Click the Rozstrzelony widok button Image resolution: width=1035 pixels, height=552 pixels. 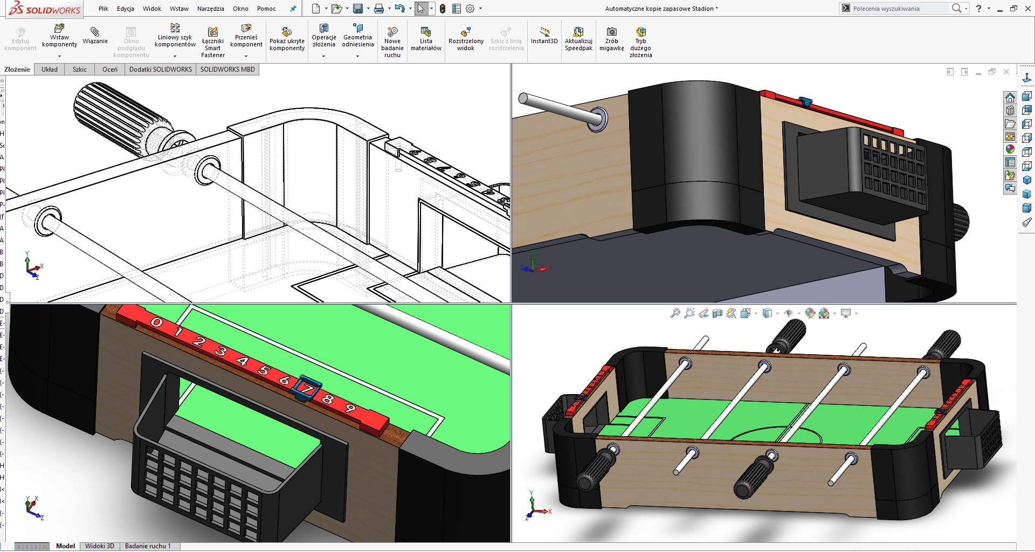pos(465,38)
